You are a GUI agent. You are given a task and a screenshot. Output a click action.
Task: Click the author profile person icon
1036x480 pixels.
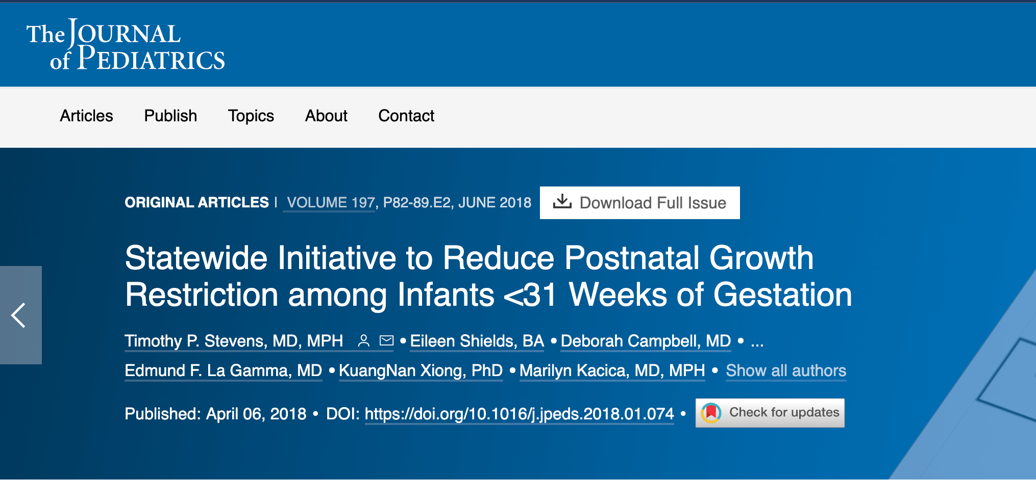point(363,341)
